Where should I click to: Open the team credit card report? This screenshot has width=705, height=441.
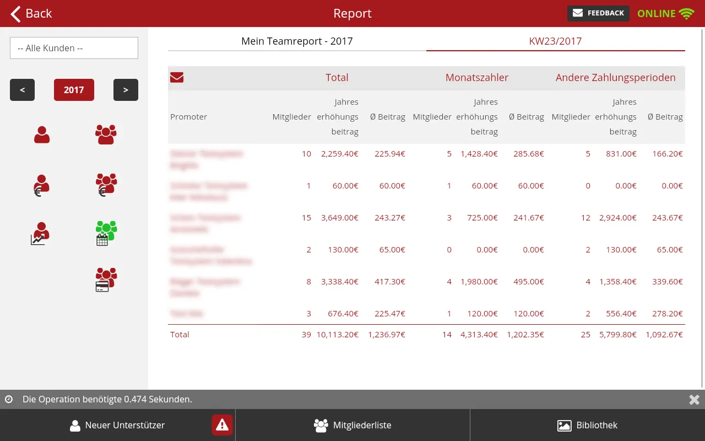(106, 279)
